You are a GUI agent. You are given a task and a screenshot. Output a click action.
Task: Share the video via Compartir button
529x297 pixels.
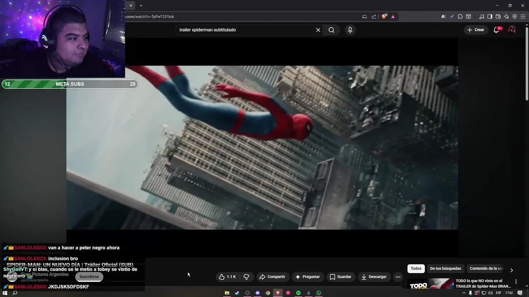[x=272, y=277]
